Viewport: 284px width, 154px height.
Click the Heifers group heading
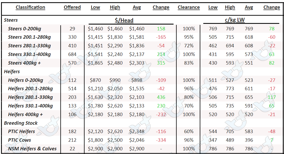pyautogui.click(x=12, y=71)
